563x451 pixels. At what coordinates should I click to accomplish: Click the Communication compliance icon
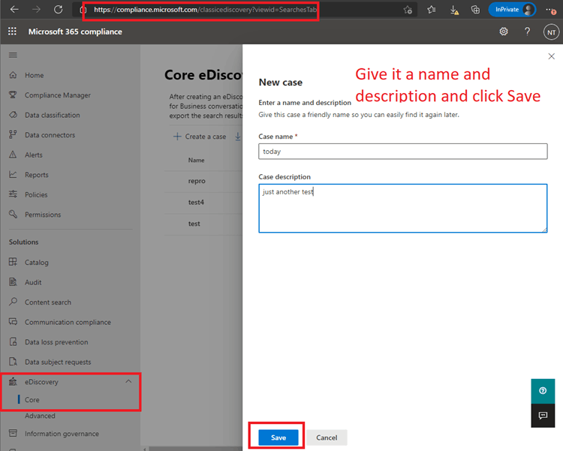(x=13, y=322)
